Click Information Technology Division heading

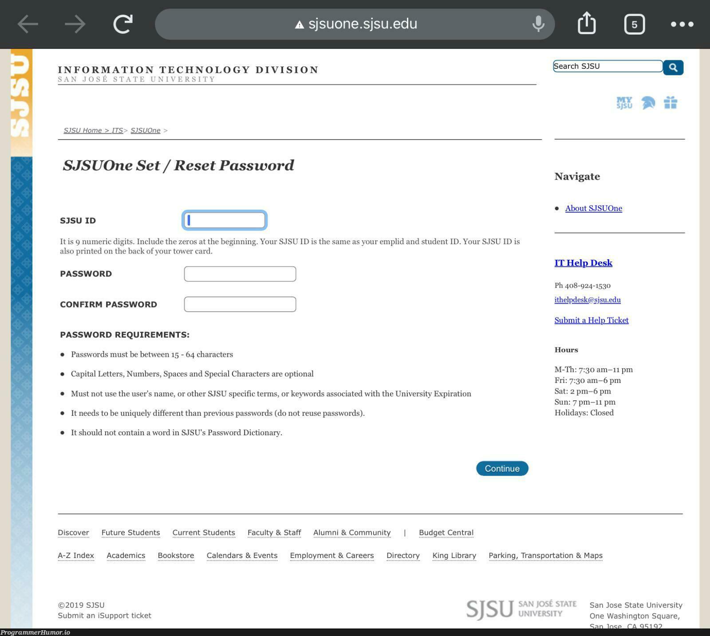pyautogui.click(x=188, y=70)
